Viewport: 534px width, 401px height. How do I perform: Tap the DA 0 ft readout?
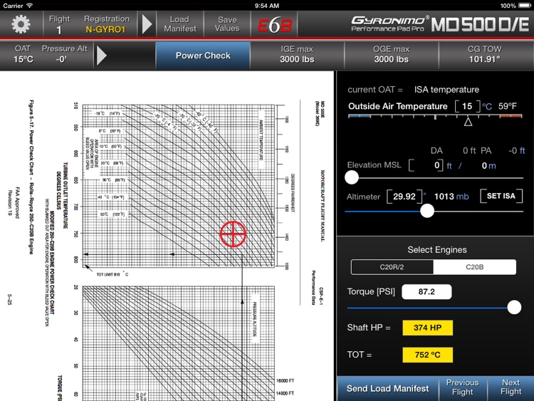(453, 150)
